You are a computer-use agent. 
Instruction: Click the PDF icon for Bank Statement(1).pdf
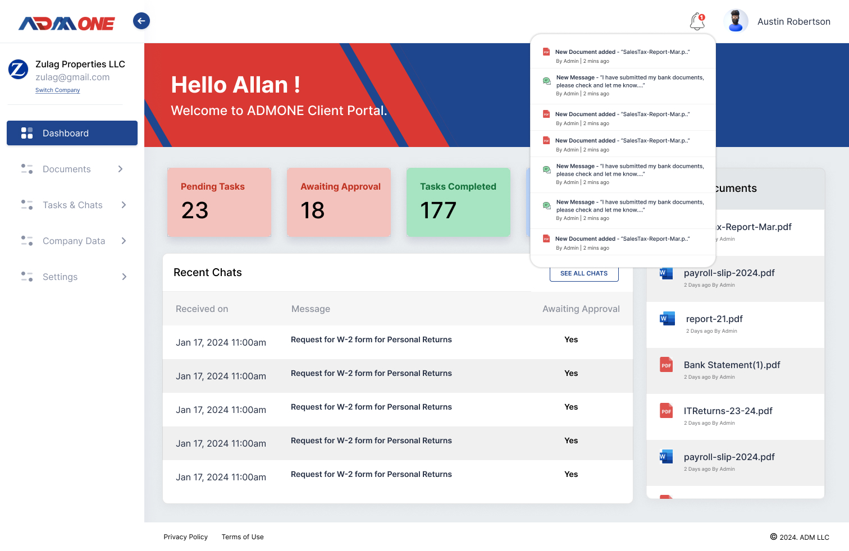(x=666, y=365)
